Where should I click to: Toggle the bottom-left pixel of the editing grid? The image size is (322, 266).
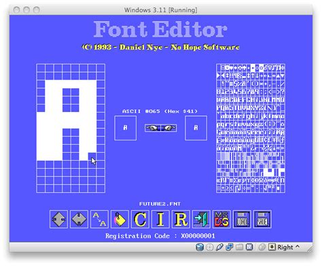[x=41, y=189]
